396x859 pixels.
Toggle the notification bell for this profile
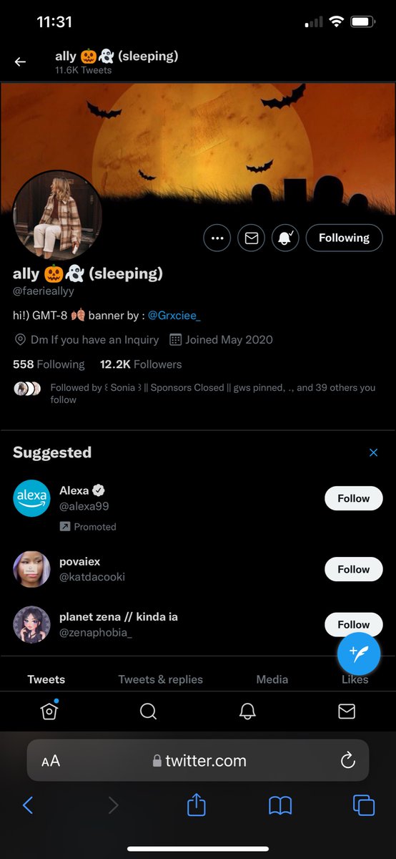tap(284, 238)
